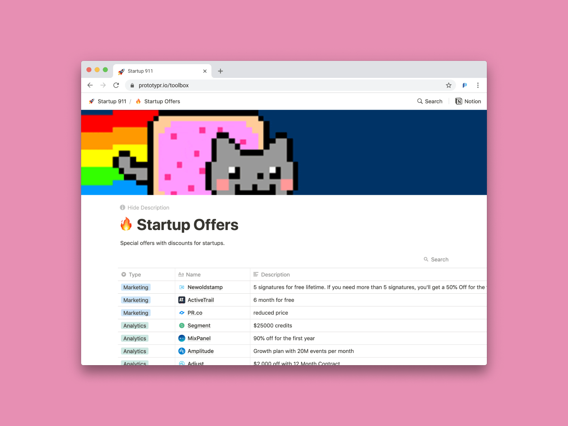This screenshot has width=568, height=426.
Task: Click 'reduced price' description cell
Action: tap(368, 313)
